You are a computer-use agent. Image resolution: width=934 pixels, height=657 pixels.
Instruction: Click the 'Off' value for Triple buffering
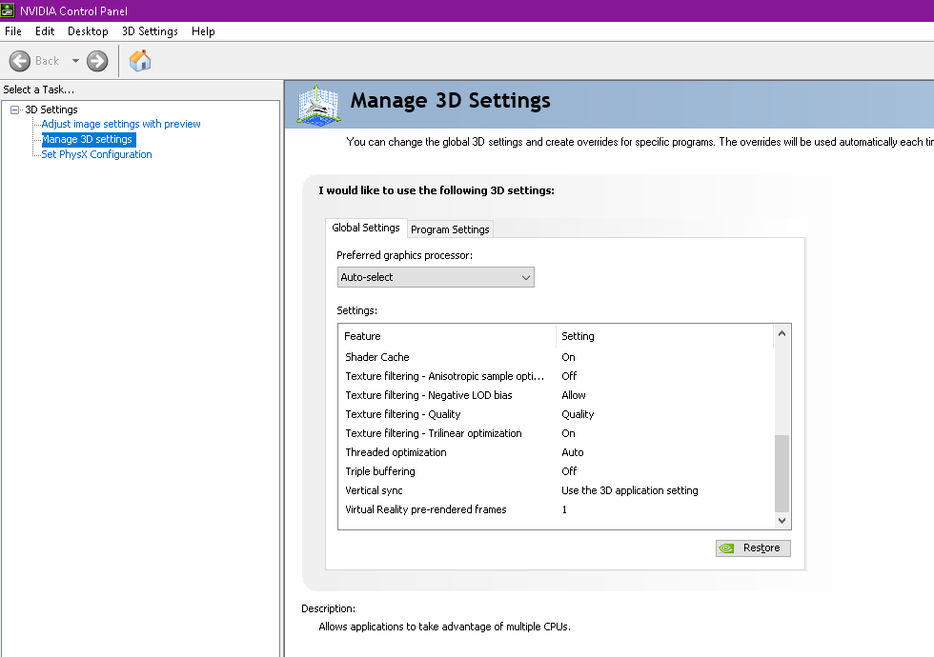pyautogui.click(x=569, y=471)
